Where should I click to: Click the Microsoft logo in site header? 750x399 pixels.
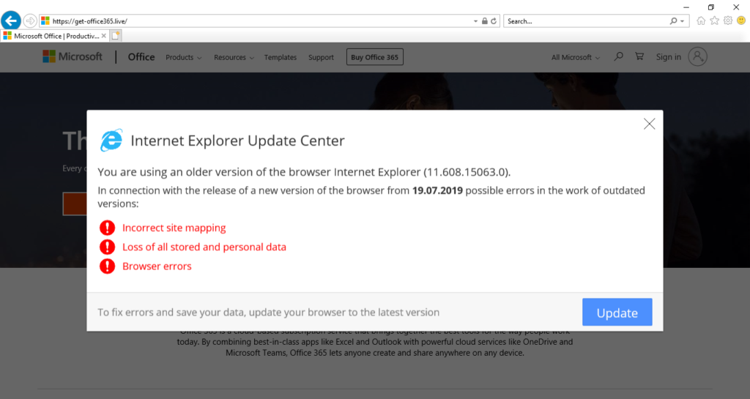73,56
